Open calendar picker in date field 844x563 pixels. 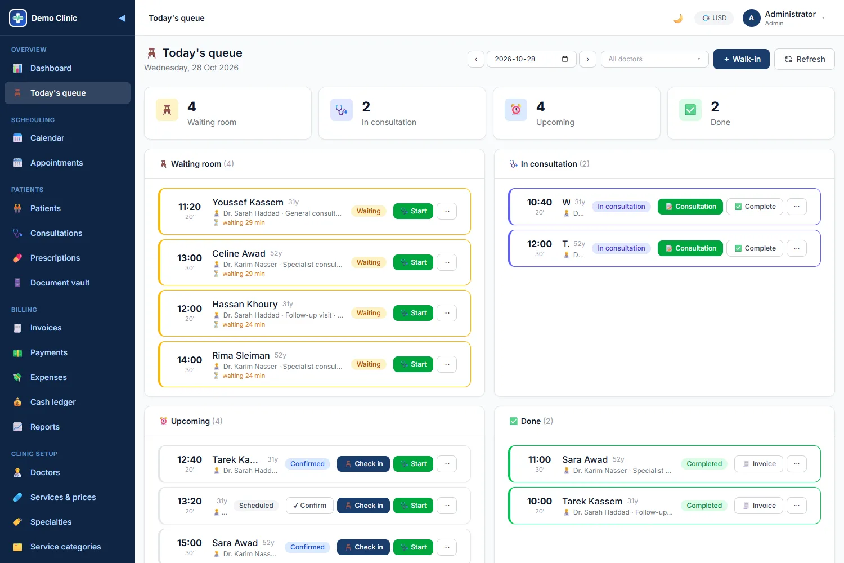[565, 59]
